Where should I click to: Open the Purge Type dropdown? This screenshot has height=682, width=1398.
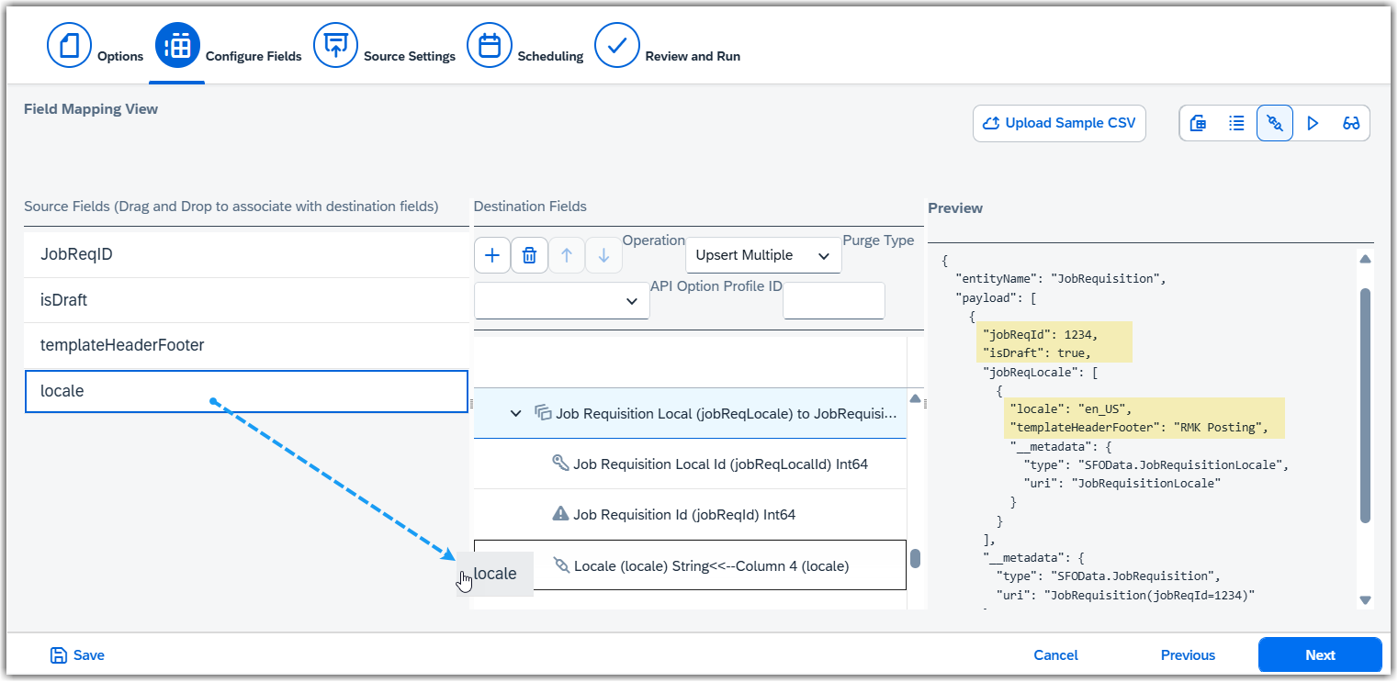point(561,301)
